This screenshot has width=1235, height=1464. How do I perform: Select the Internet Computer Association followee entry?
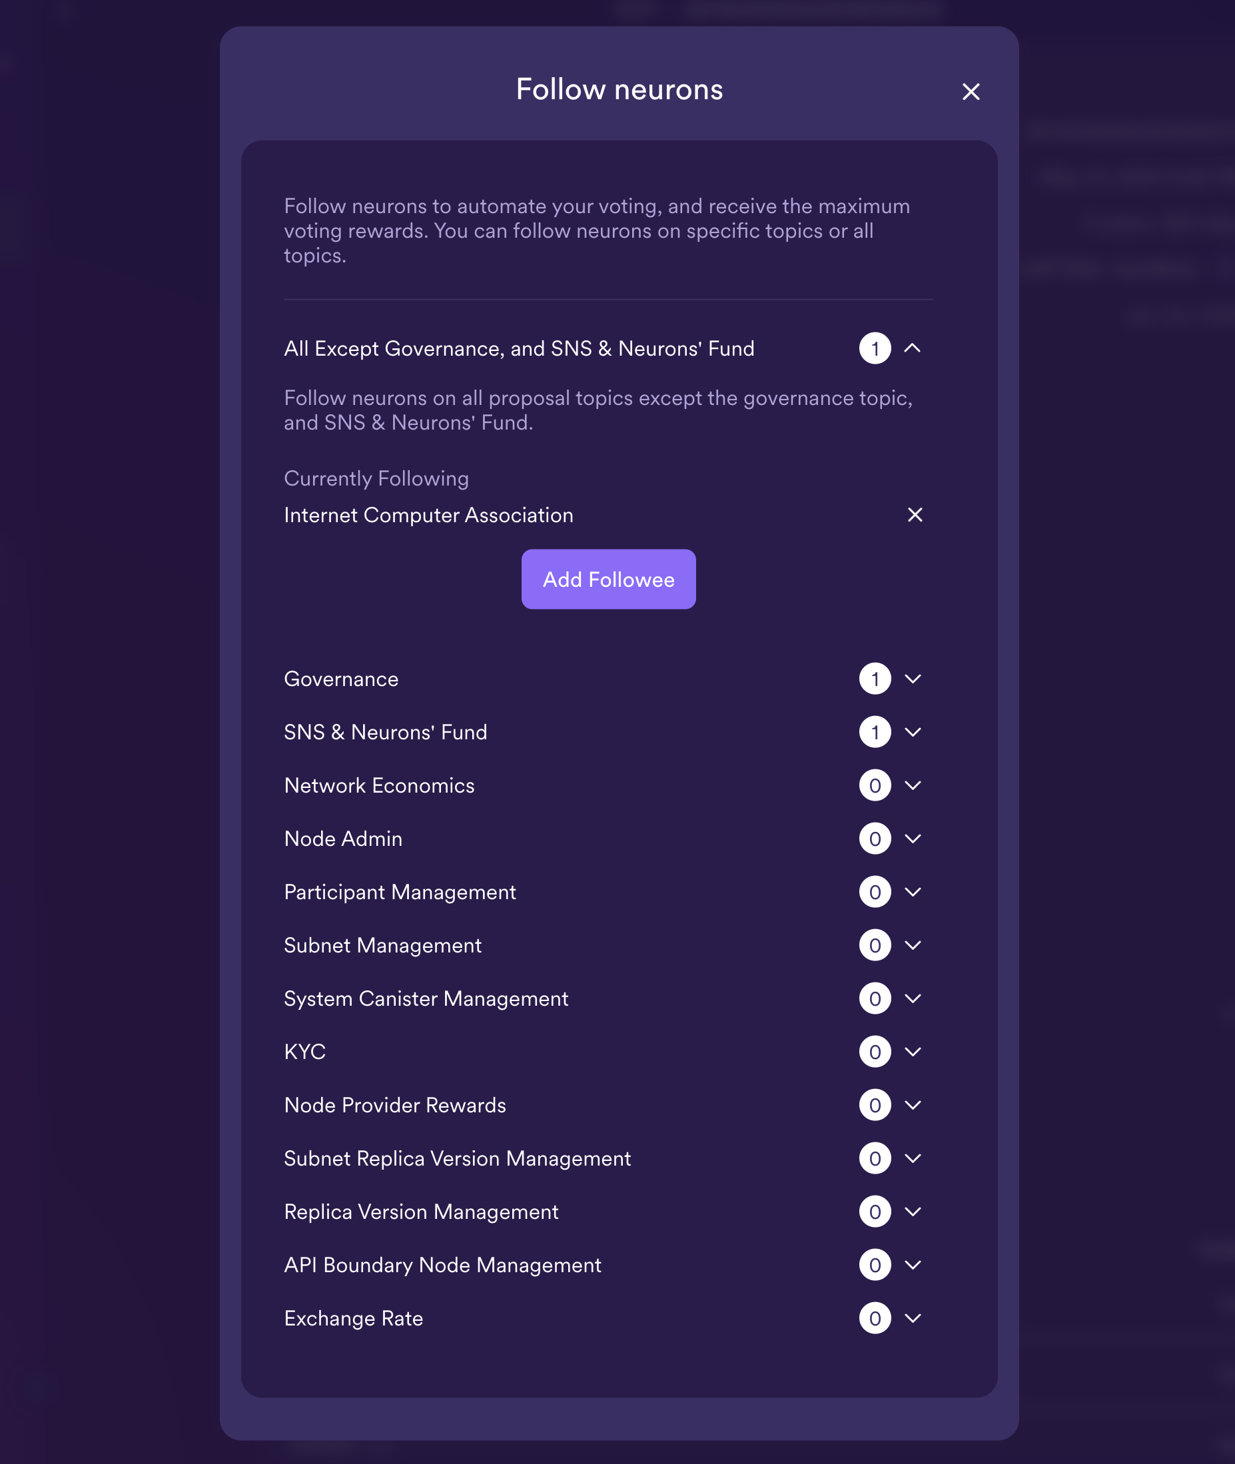(x=429, y=516)
